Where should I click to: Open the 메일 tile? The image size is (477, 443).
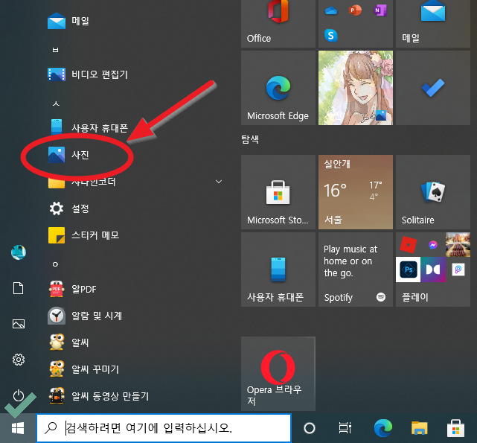(433, 23)
